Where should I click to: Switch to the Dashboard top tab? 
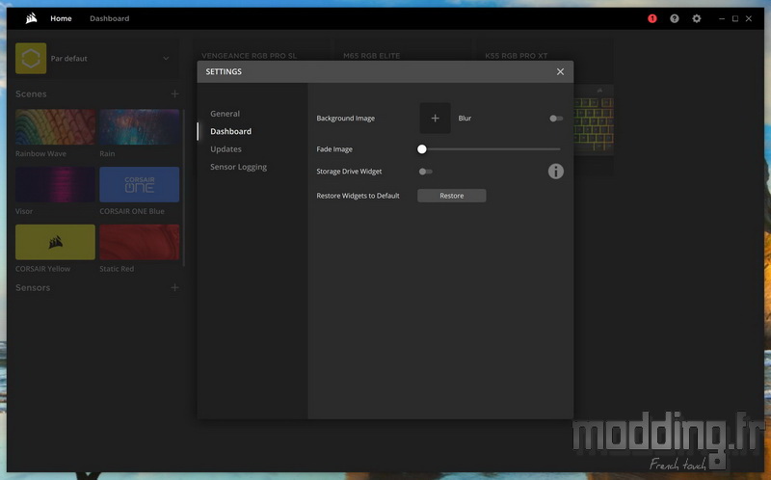coord(109,18)
